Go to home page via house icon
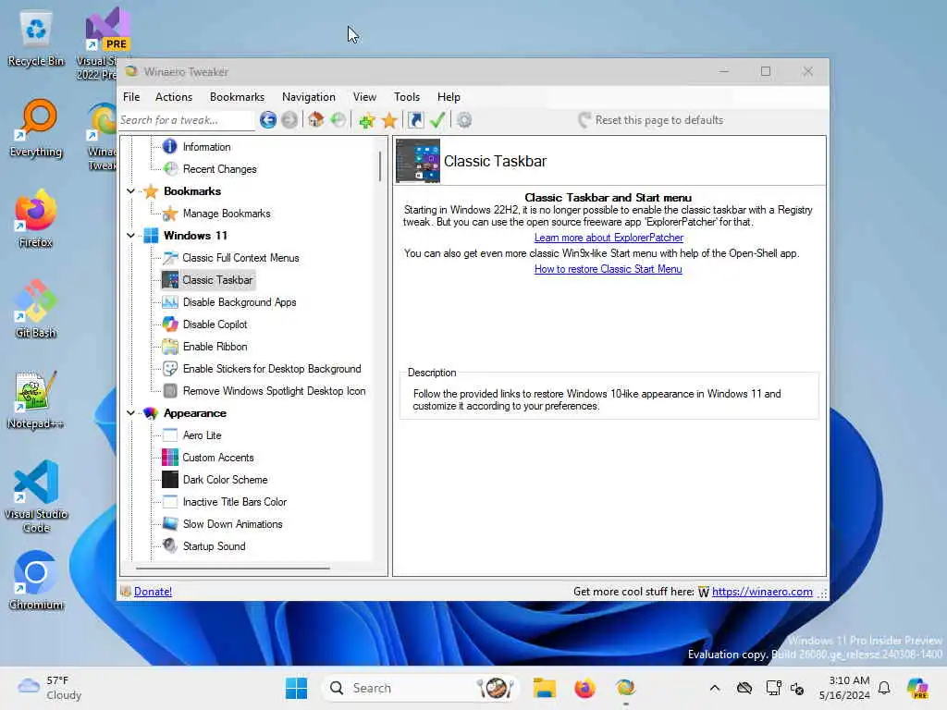 pyautogui.click(x=316, y=120)
